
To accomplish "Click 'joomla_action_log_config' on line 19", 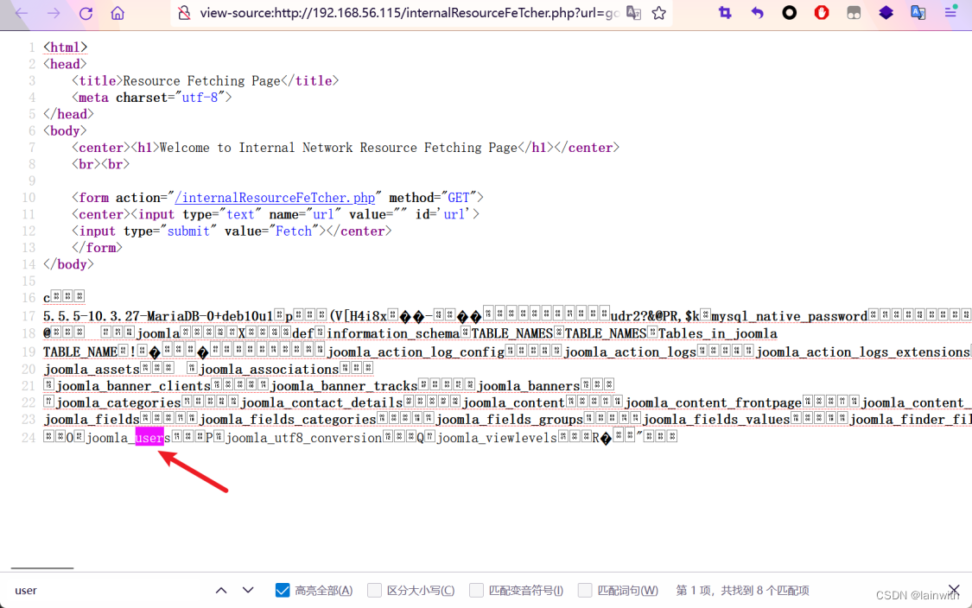I will [x=416, y=352].
